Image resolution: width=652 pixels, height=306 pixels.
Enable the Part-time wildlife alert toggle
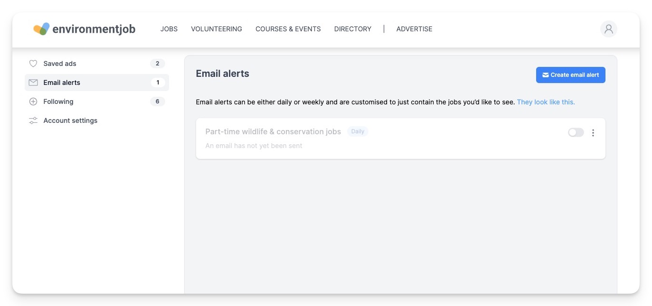[x=576, y=133]
